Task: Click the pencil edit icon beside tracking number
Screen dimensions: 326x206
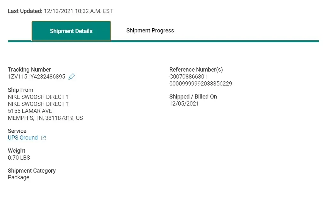Action: [72, 77]
